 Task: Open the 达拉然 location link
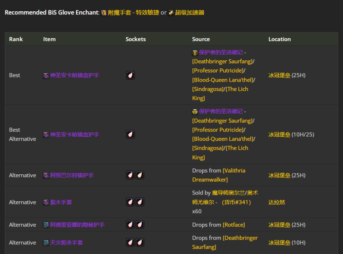(277, 202)
